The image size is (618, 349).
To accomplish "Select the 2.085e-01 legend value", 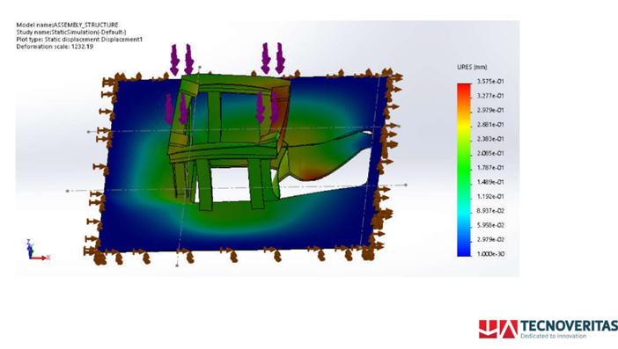I will pyautogui.click(x=490, y=154).
